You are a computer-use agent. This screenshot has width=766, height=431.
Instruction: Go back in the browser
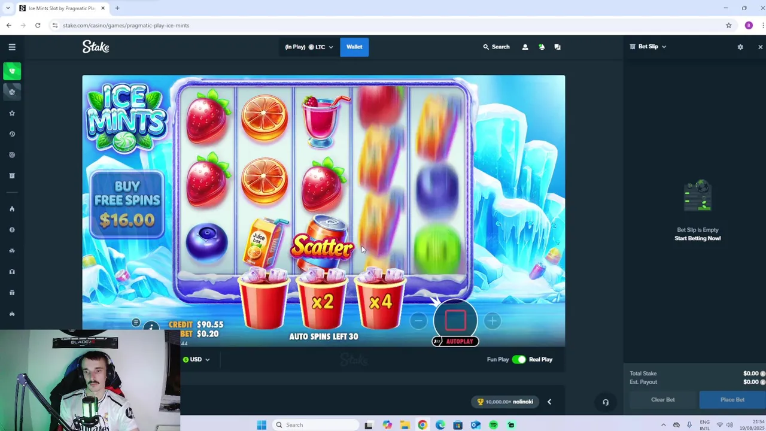[9, 25]
